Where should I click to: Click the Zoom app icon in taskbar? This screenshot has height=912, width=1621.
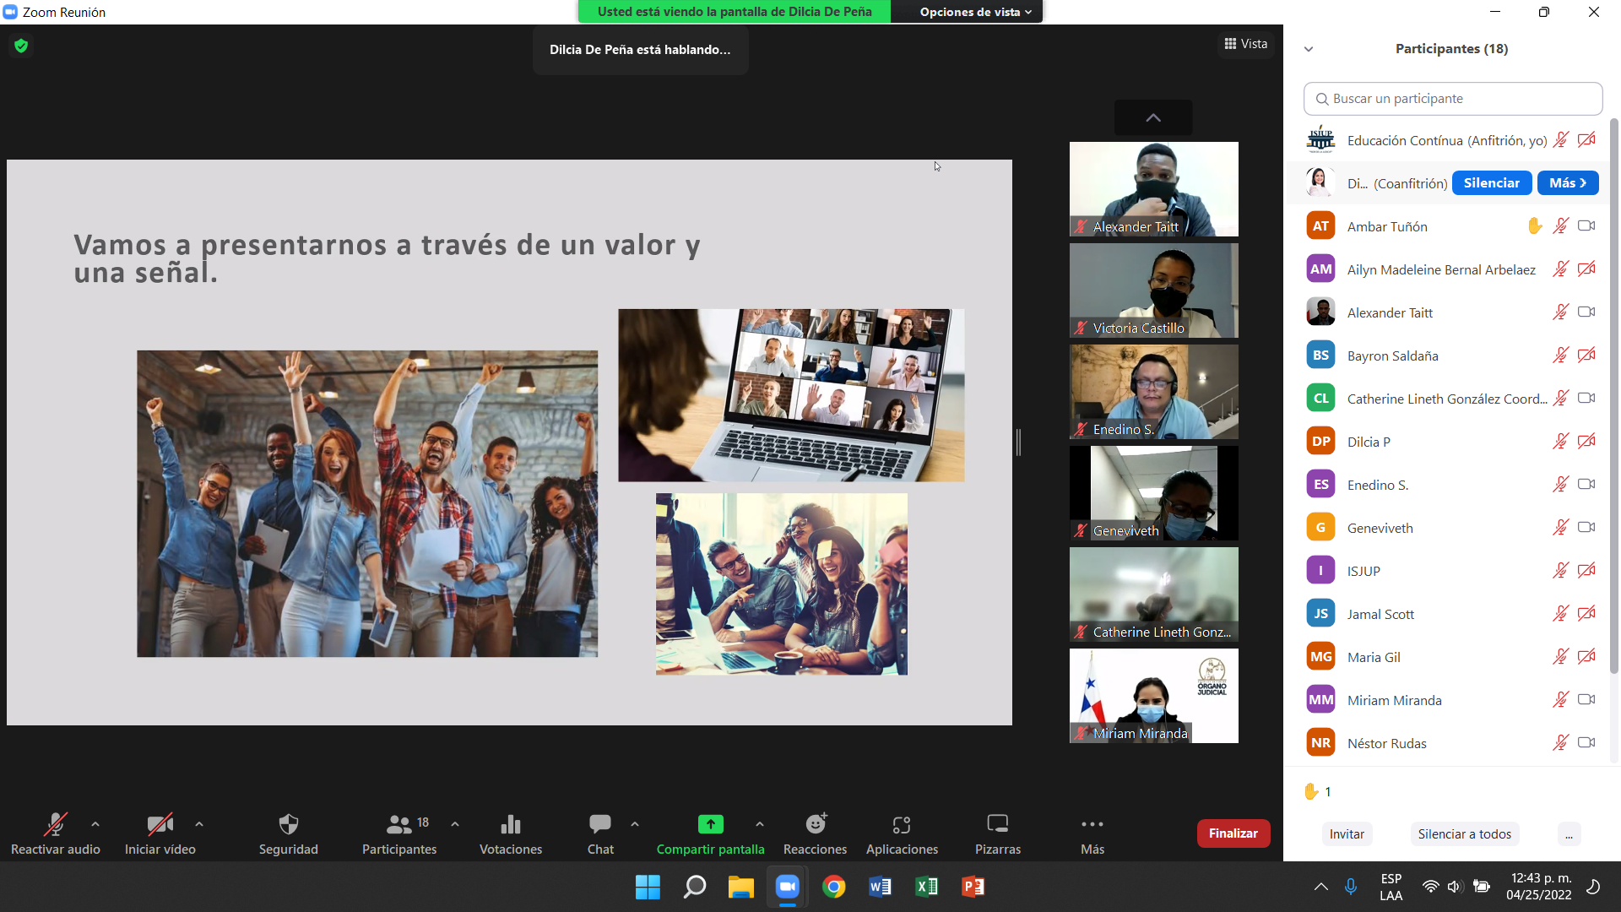788,887
